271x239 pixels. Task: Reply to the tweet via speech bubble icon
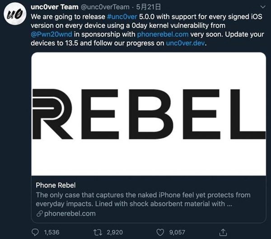coord(36,232)
